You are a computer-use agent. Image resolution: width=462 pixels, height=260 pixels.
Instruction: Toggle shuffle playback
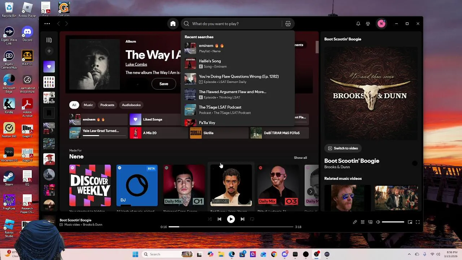click(x=210, y=219)
